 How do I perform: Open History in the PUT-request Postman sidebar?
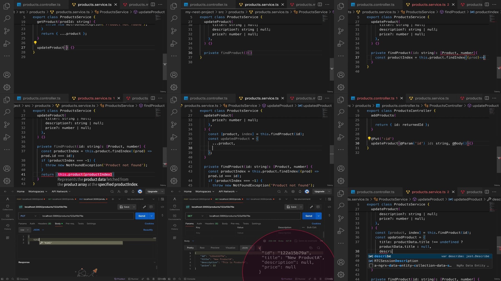click(8, 227)
